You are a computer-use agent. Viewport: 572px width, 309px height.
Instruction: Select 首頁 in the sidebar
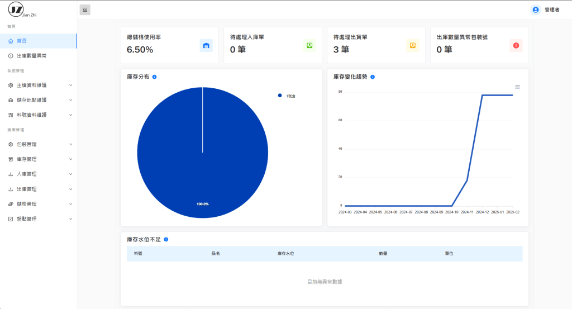(x=21, y=41)
